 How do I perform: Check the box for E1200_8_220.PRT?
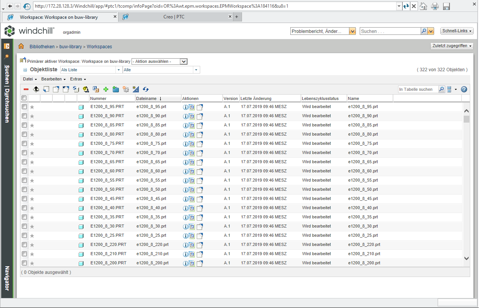tap(24, 244)
